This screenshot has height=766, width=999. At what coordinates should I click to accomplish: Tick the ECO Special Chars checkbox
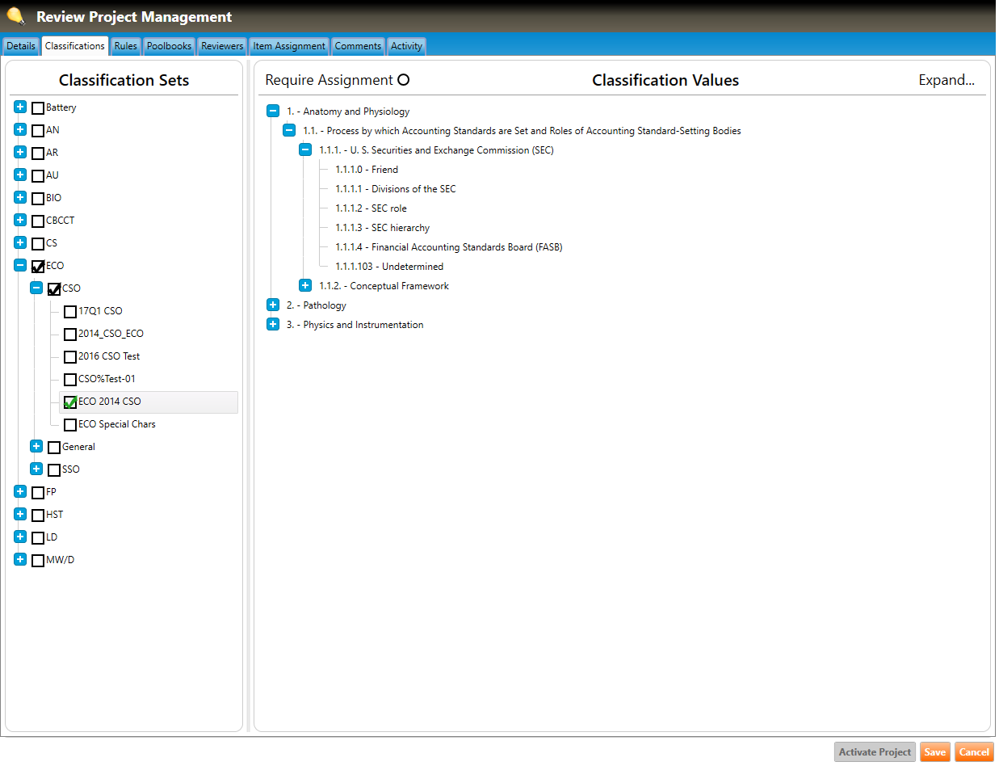click(x=70, y=425)
